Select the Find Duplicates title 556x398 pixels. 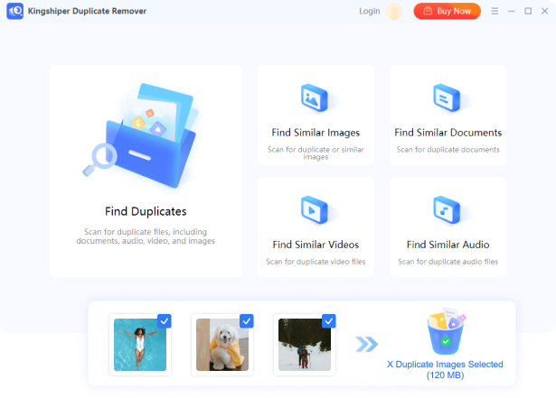146,211
